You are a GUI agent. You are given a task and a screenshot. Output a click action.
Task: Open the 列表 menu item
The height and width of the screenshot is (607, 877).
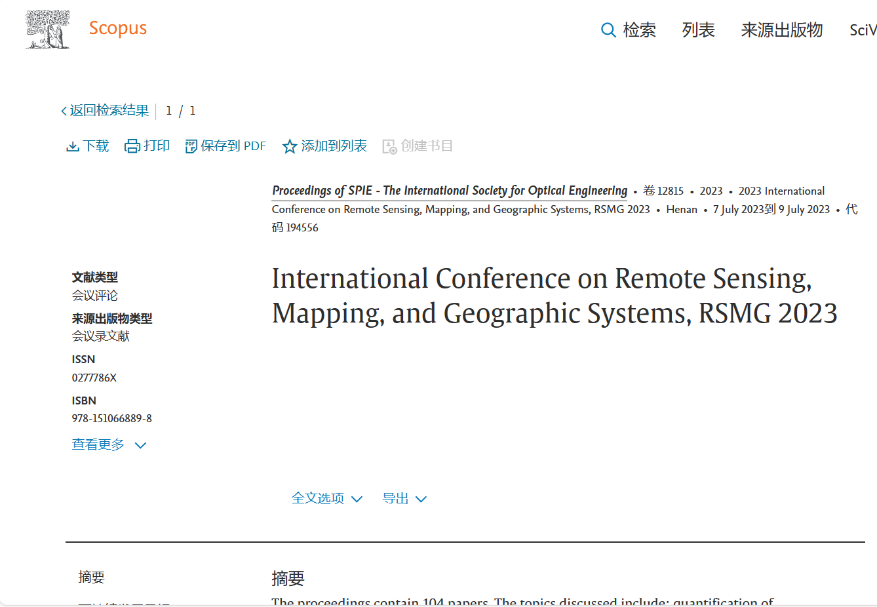(698, 30)
